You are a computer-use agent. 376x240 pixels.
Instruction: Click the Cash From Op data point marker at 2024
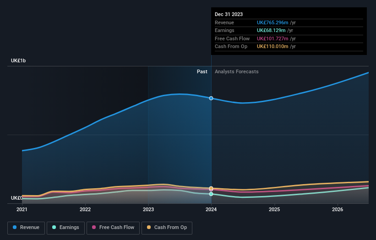coord(211,188)
